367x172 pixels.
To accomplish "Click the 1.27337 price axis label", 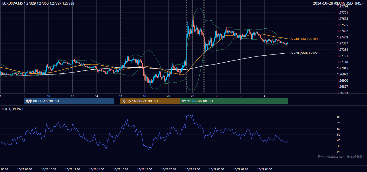I will 342,43.
